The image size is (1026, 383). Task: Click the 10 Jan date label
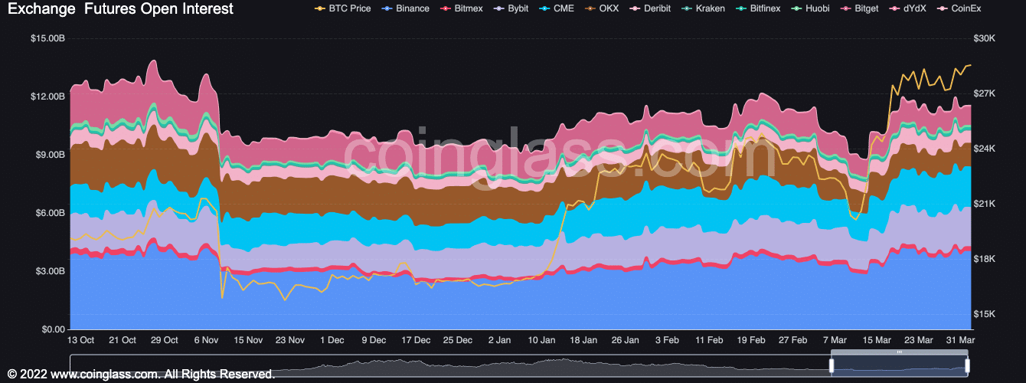tap(542, 340)
